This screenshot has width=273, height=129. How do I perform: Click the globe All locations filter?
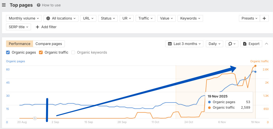point(61,18)
